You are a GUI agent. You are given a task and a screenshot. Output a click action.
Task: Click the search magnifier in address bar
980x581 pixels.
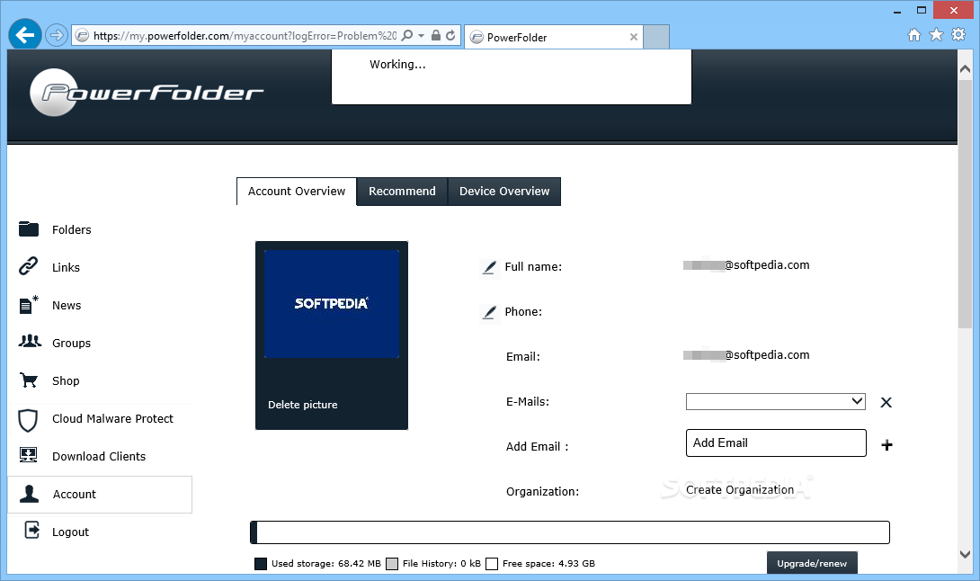point(407,36)
